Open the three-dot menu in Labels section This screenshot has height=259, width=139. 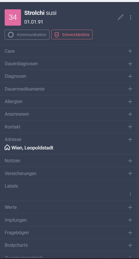click(130, 194)
